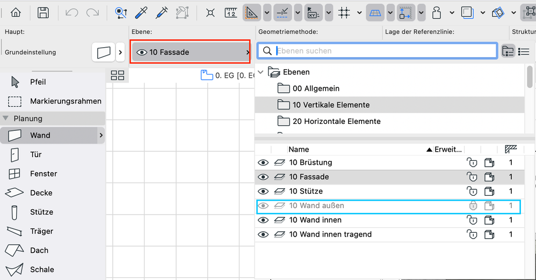Undo the last action with the arrow icon
The image size is (536, 280).
tap(72, 13)
